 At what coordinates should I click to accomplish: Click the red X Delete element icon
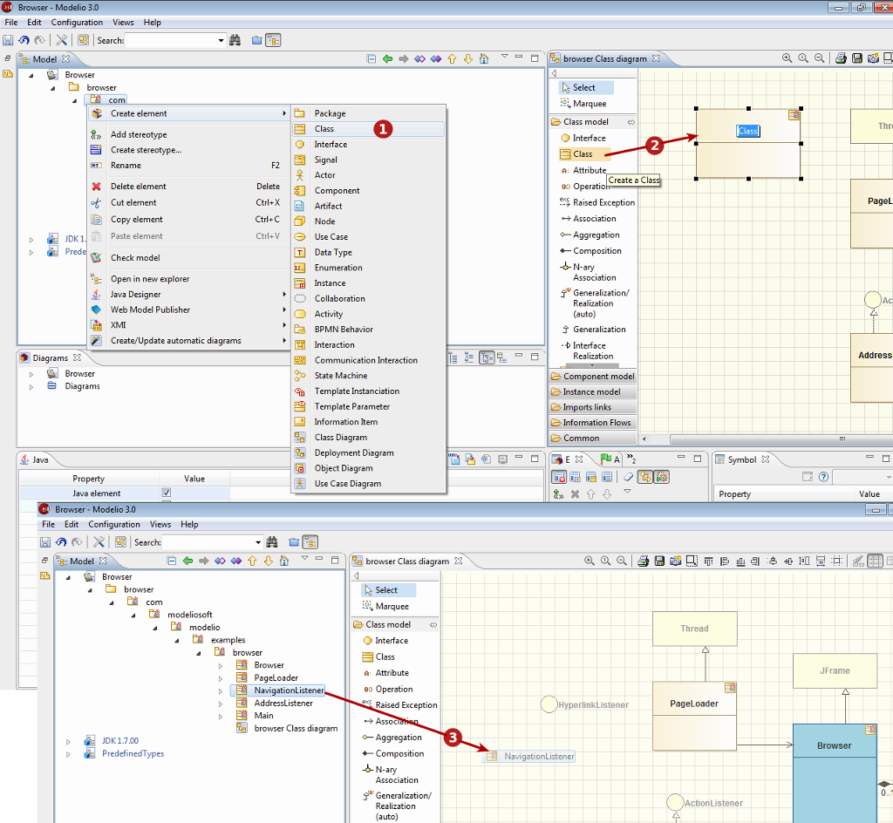click(x=96, y=187)
